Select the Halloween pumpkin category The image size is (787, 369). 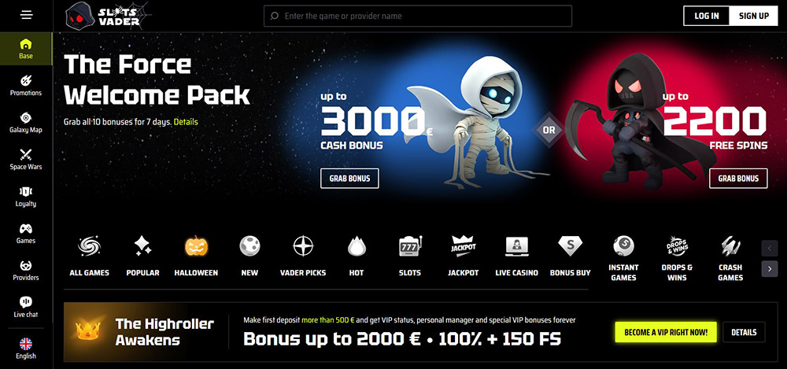pyautogui.click(x=196, y=246)
